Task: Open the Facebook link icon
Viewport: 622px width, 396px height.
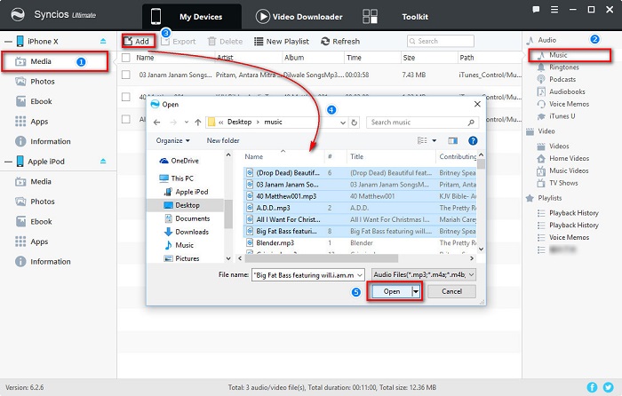Action: [592, 387]
